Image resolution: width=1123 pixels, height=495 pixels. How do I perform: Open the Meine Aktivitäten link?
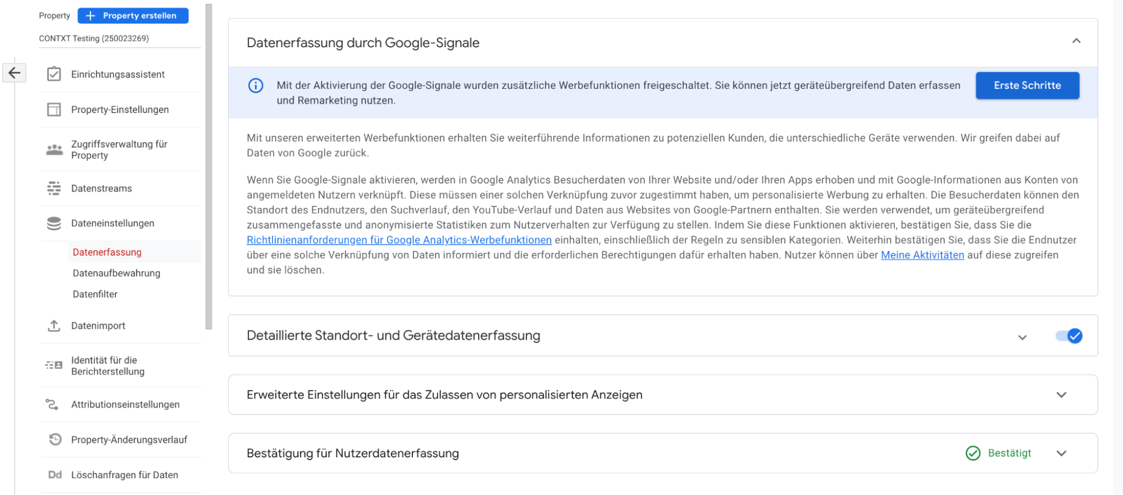pos(922,255)
